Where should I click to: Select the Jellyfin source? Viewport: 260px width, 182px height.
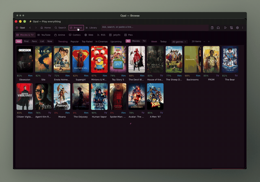[x=115, y=35]
